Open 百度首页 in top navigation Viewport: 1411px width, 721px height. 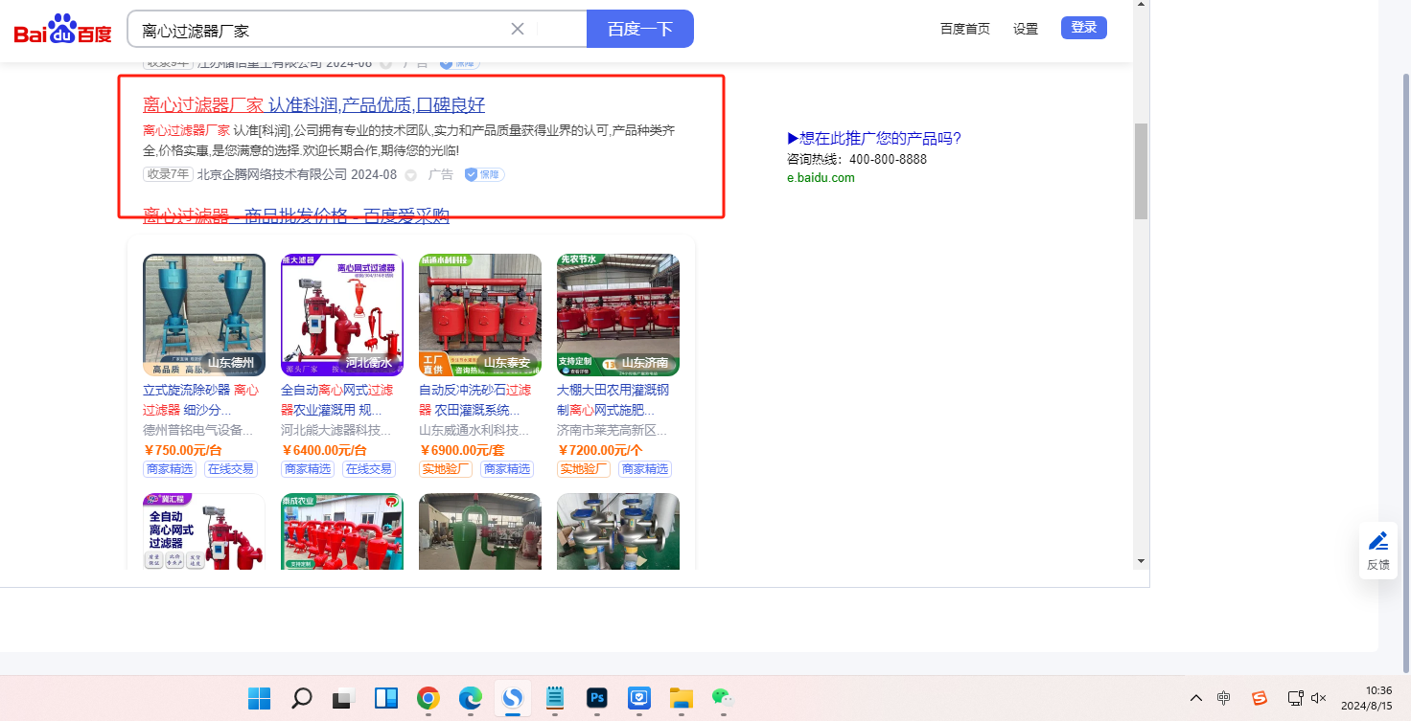pos(965,29)
